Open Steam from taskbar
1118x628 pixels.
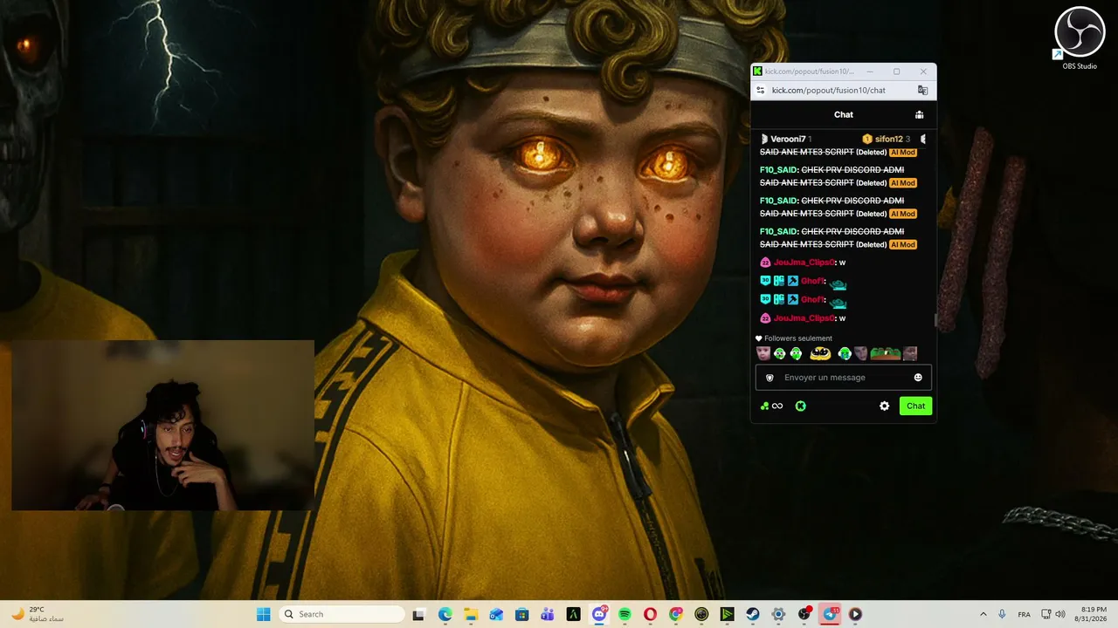pos(753,614)
